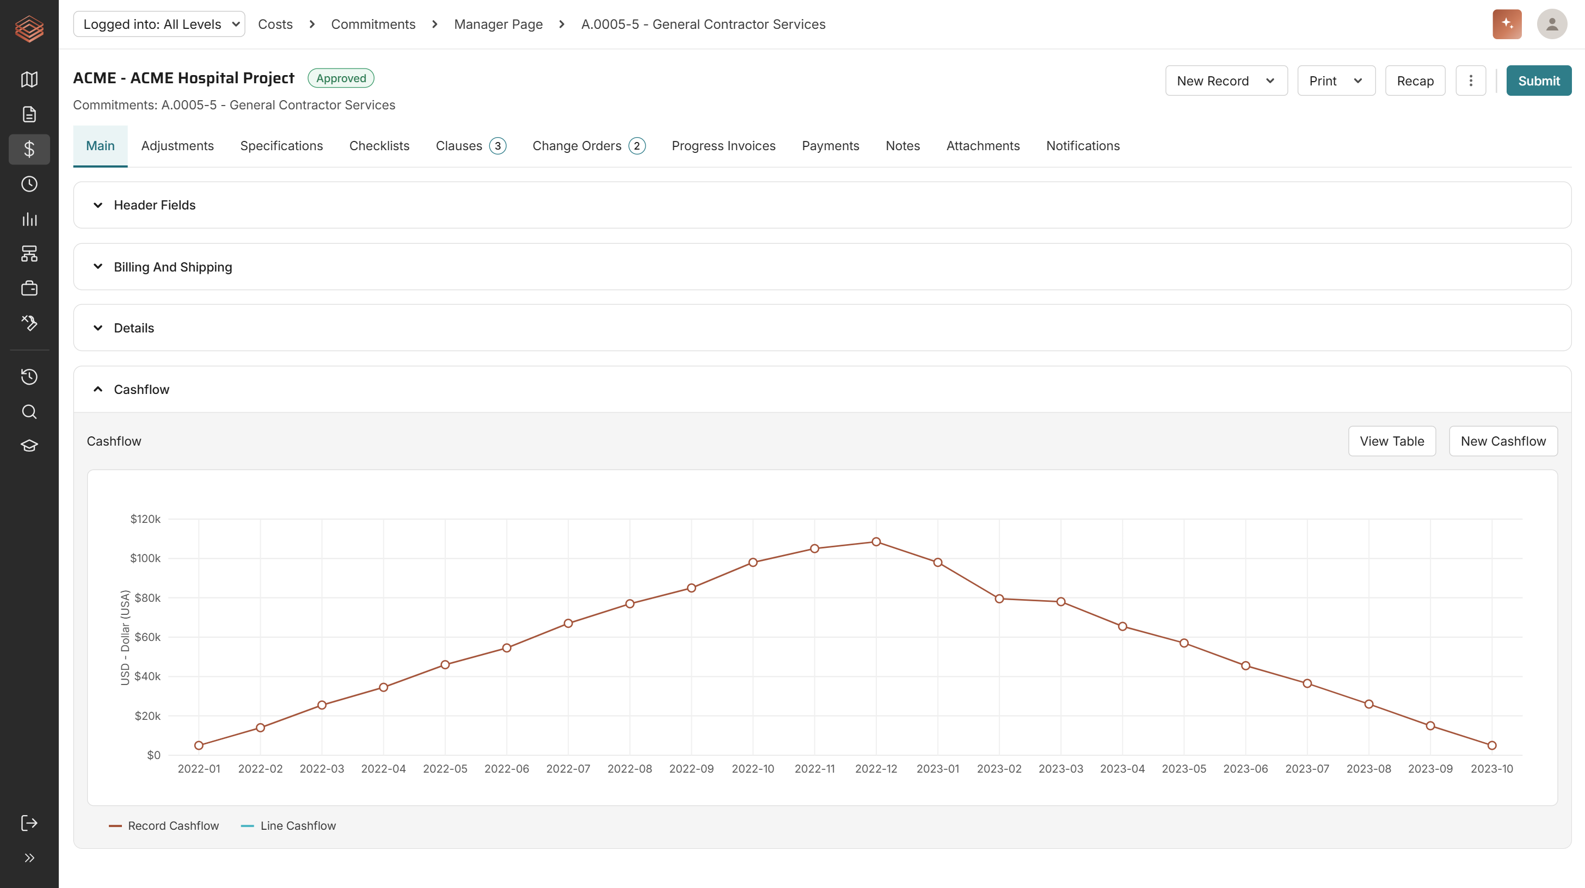Expand the Details section
Screen dimensions: 1585x888
pos(822,328)
